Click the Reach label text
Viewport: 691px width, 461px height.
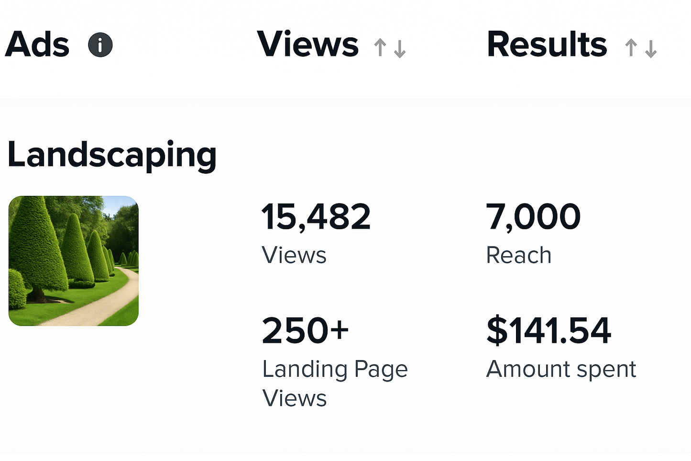click(519, 255)
